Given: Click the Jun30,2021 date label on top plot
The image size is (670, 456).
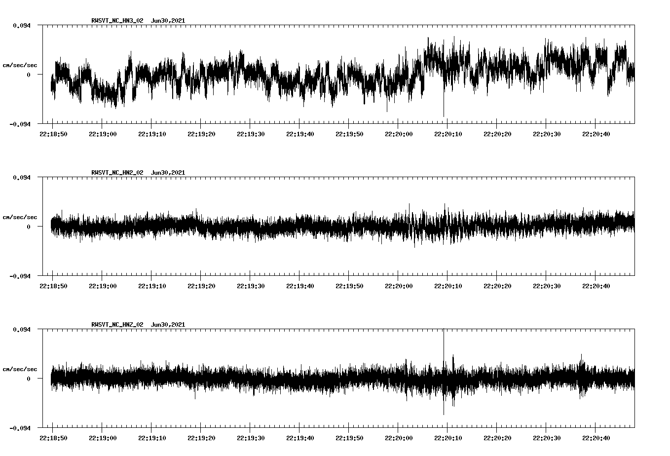Looking at the screenshot, I should tap(168, 21).
